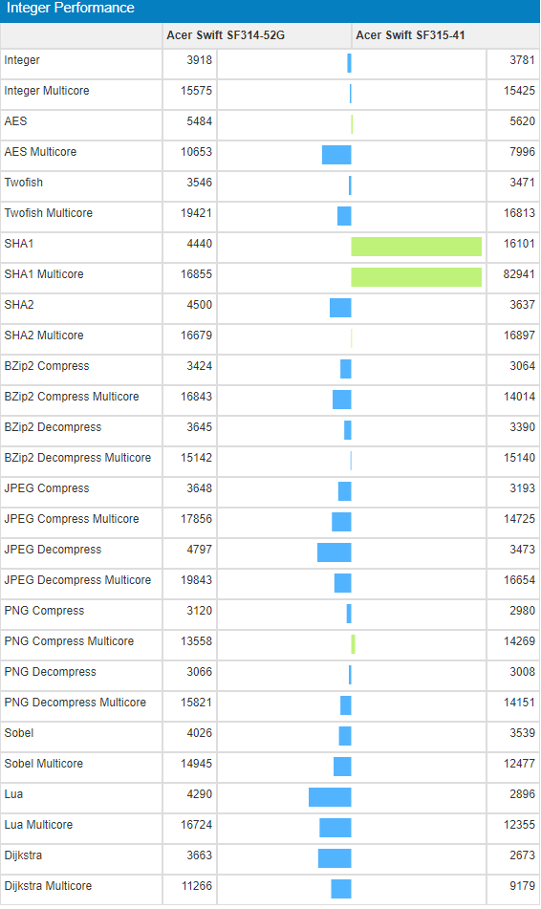Click the Dijkstra Multicore score 9179
This screenshot has height=909, width=541.
pyautogui.click(x=523, y=886)
